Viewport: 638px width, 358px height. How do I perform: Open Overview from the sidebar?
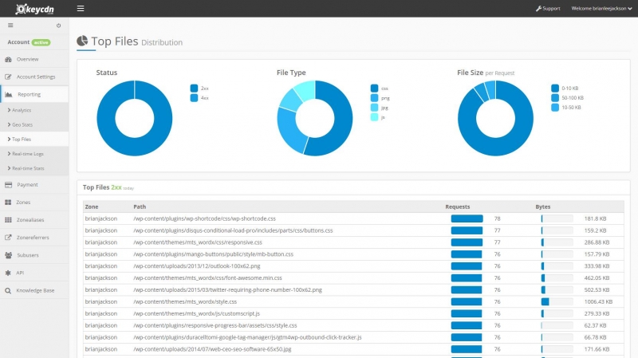pos(27,59)
